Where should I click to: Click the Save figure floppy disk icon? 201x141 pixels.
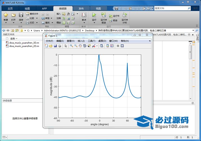coord(55,46)
